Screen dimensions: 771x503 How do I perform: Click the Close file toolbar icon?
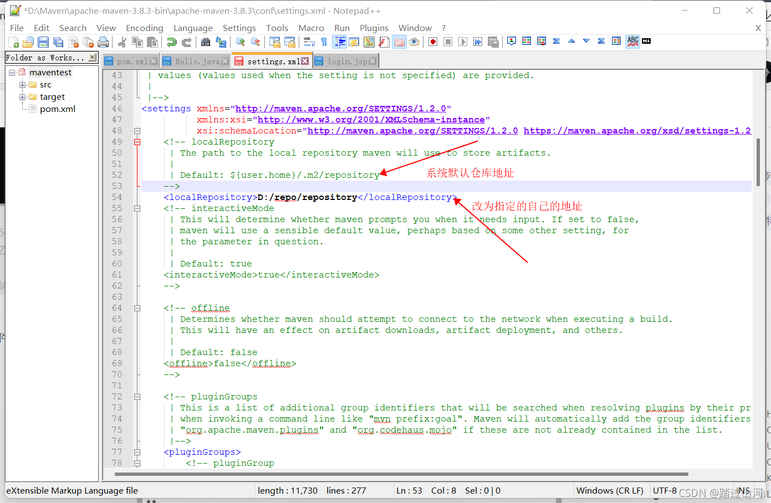pos(73,42)
